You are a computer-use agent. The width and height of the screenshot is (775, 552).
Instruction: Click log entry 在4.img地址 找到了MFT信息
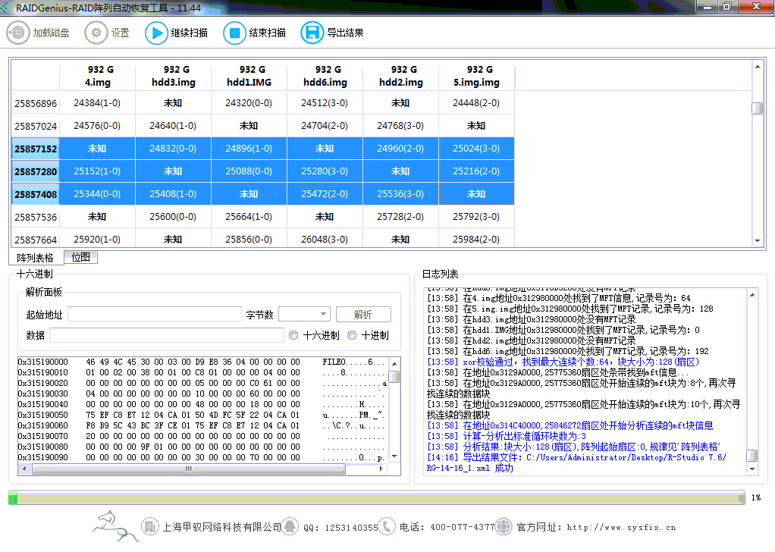(559, 298)
